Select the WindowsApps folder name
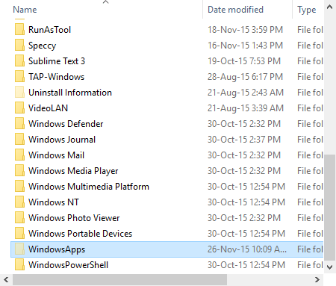The height and width of the screenshot is (286, 336). [57, 249]
